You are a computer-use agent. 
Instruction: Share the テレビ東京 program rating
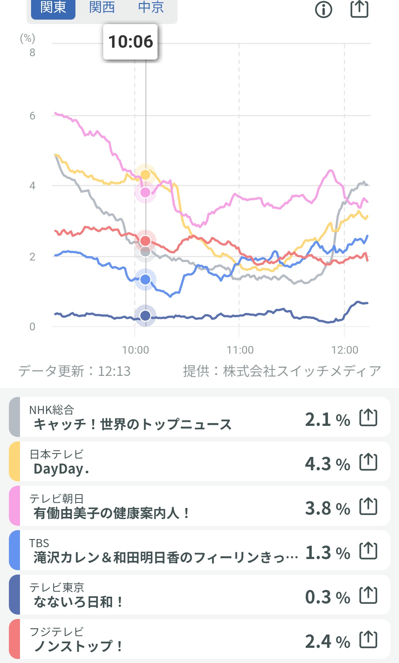coord(368,595)
